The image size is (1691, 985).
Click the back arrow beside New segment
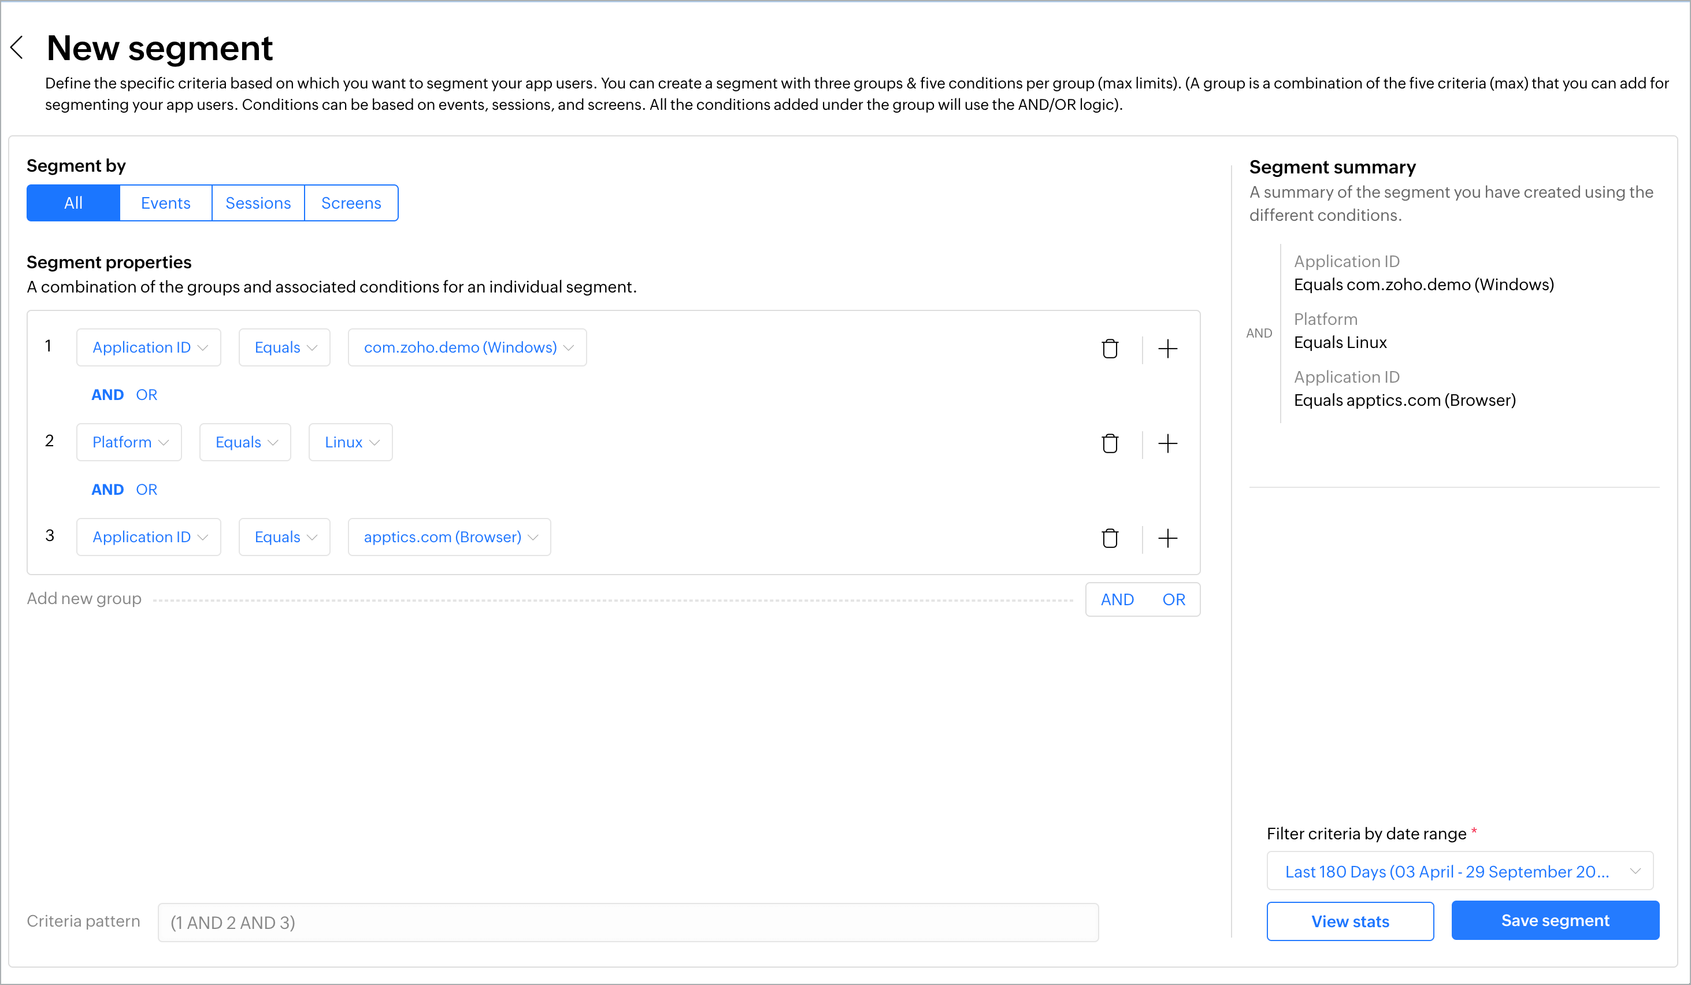coord(17,47)
